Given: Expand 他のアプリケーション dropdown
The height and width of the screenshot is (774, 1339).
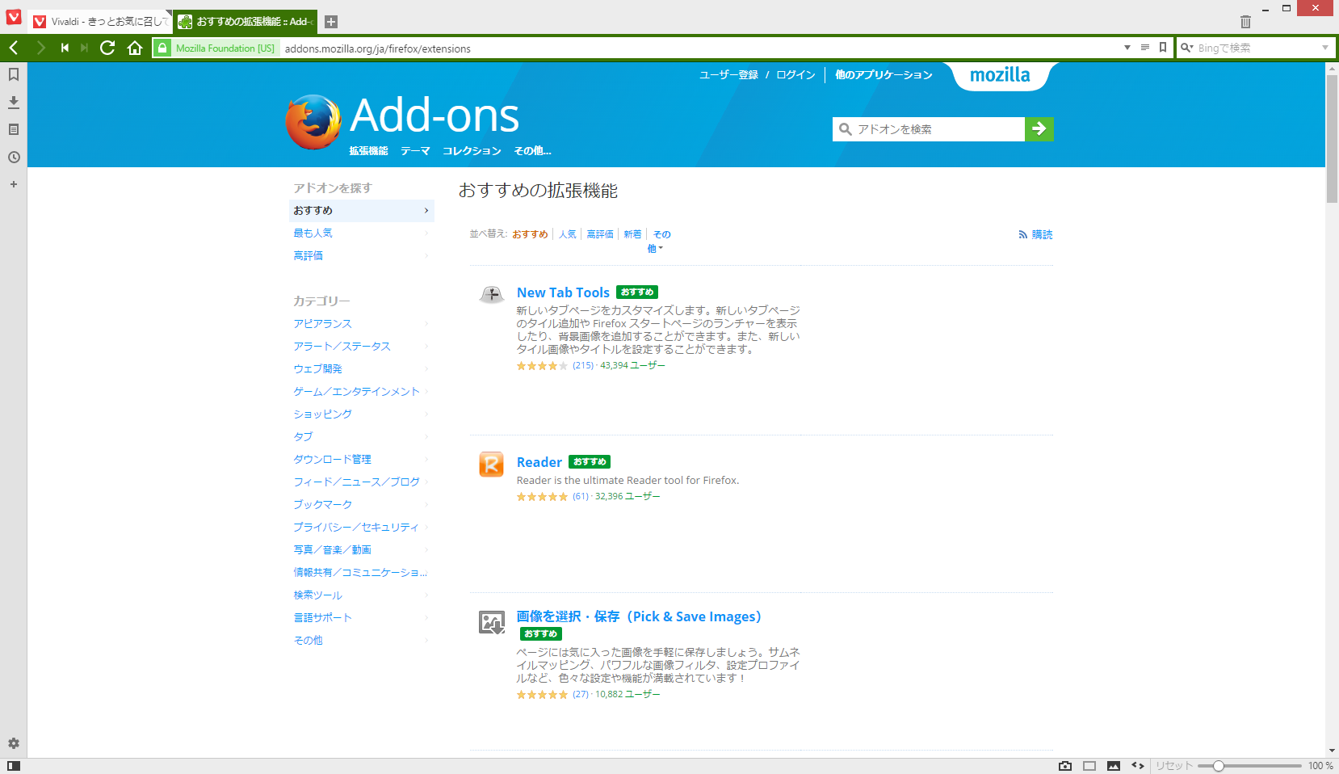Looking at the screenshot, I should click(x=884, y=75).
